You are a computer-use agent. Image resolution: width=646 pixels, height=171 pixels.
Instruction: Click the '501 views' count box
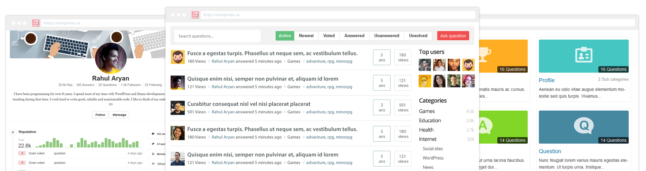(x=403, y=107)
